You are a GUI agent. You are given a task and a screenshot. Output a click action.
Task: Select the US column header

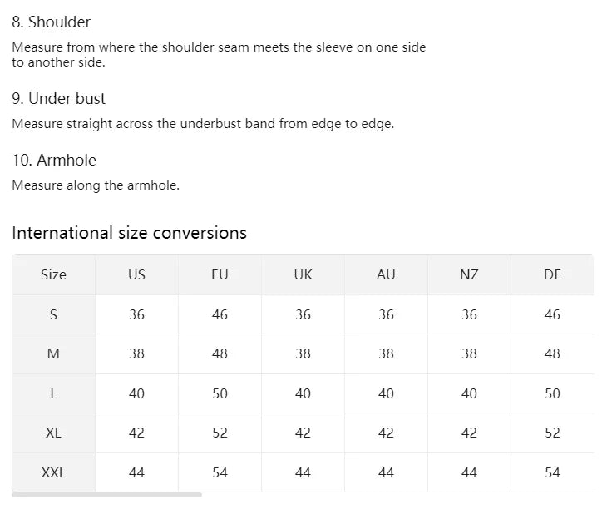coord(136,274)
